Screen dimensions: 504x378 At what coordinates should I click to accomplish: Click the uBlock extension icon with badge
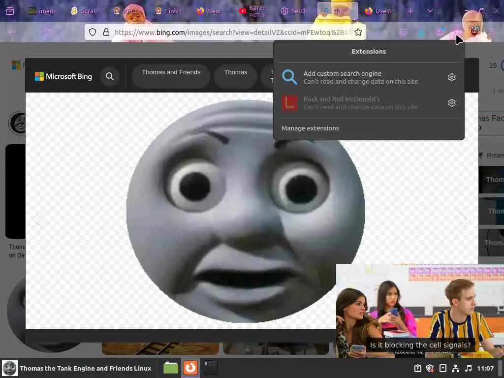[x=475, y=31]
